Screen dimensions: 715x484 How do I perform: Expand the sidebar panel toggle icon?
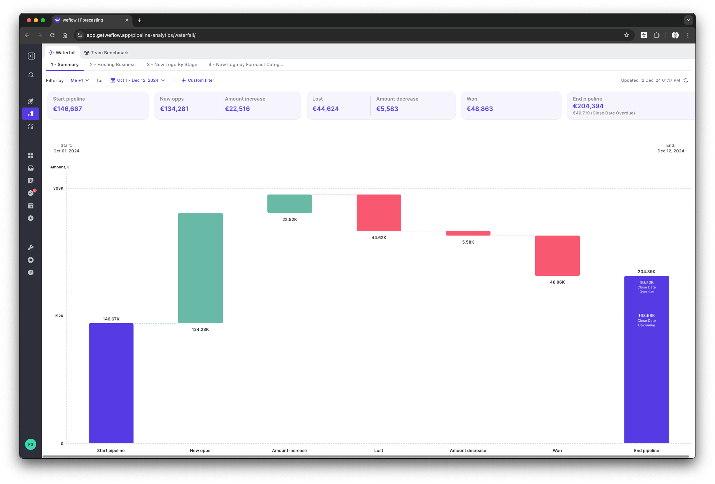(31, 56)
